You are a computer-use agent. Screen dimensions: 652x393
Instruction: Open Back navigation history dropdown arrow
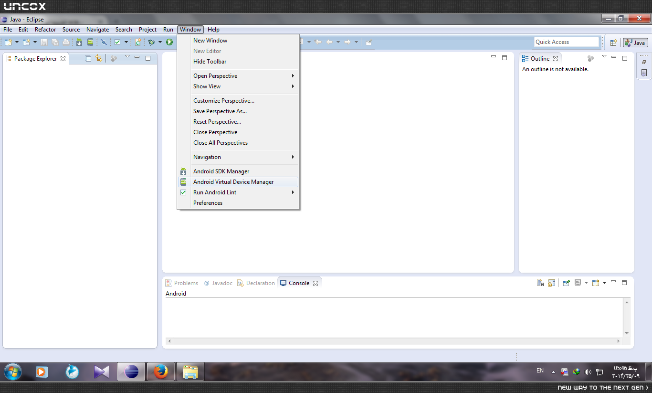pyautogui.click(x=338, y=42)
